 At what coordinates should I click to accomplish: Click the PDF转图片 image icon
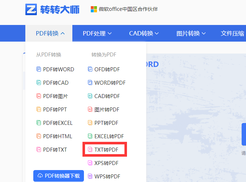tap(39, 96)
